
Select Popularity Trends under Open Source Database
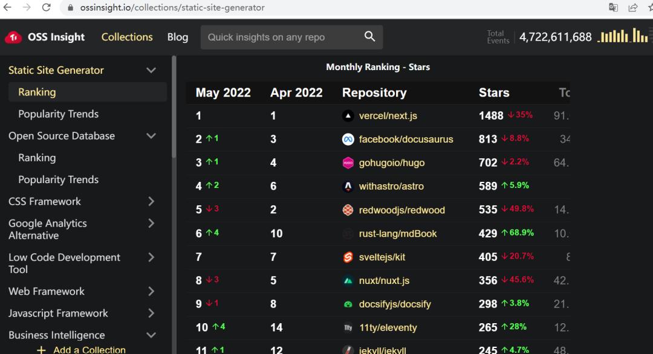click(58, 179)
